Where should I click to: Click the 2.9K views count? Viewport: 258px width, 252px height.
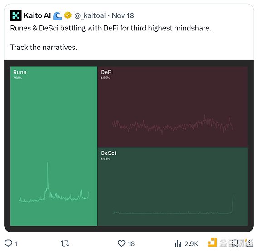click(191, 243)
